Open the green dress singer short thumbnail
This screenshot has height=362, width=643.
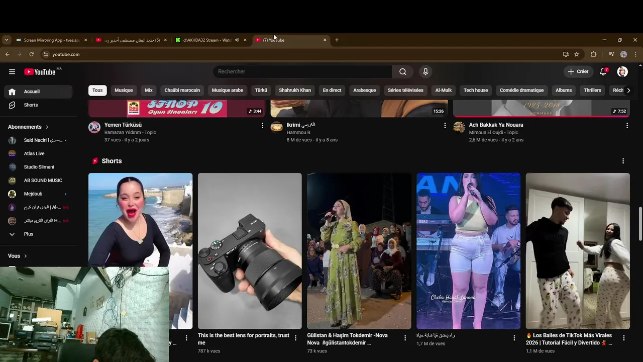click(359, 251)
